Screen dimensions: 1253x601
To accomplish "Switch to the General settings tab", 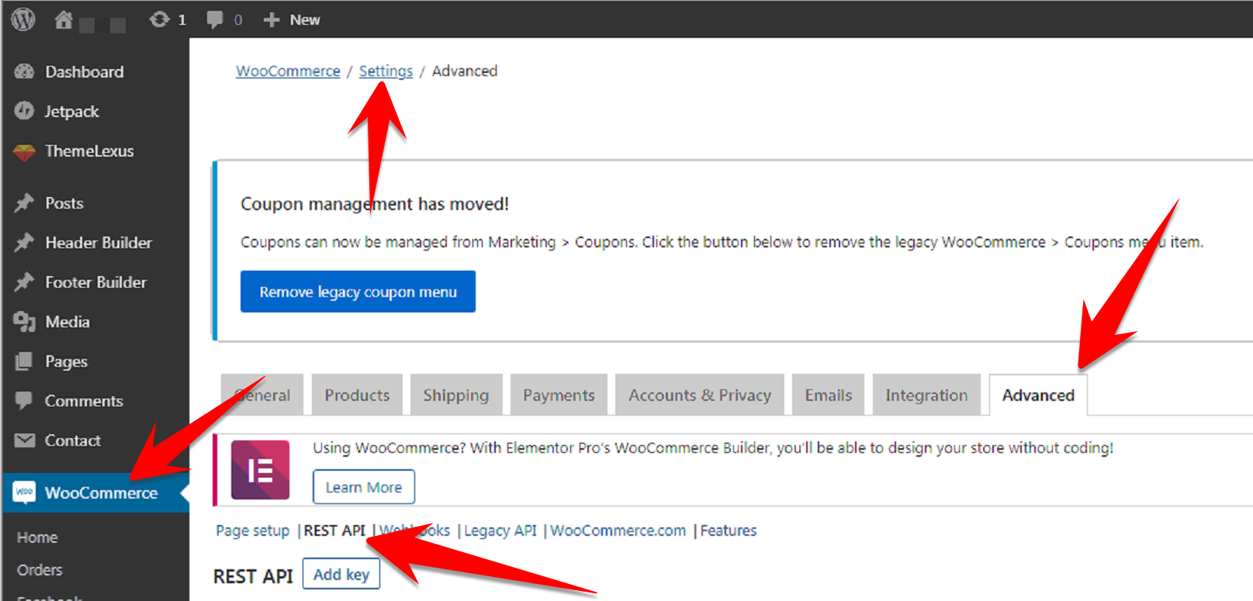I will pos(262,395).
